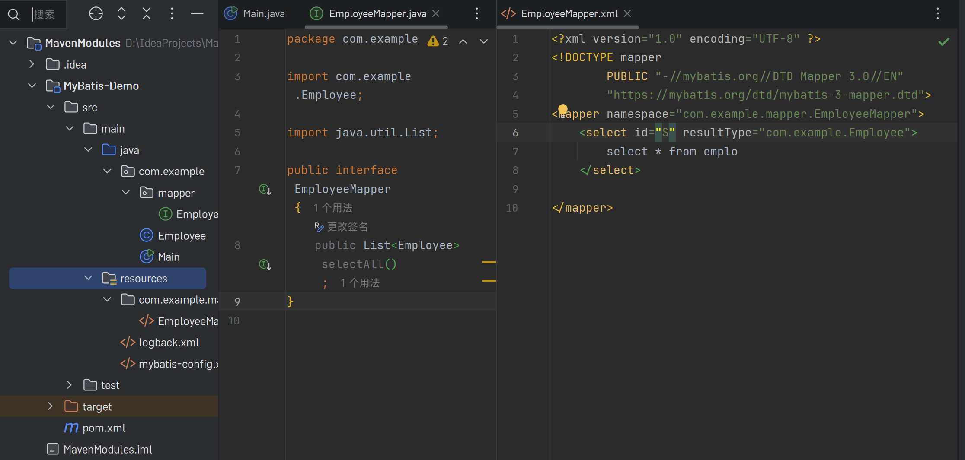Open left editor tab options menu
The image size is (965, 460).
click(x=477, y=14)
